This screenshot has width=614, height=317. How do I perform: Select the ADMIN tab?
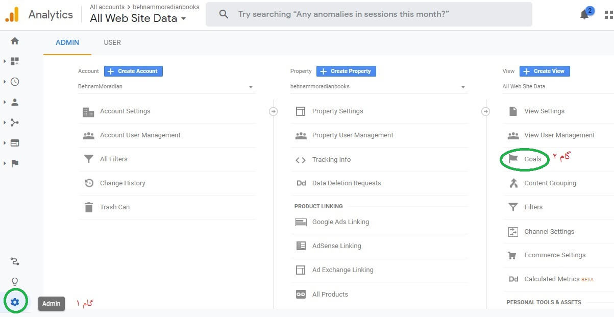click(x=67, y=42)
